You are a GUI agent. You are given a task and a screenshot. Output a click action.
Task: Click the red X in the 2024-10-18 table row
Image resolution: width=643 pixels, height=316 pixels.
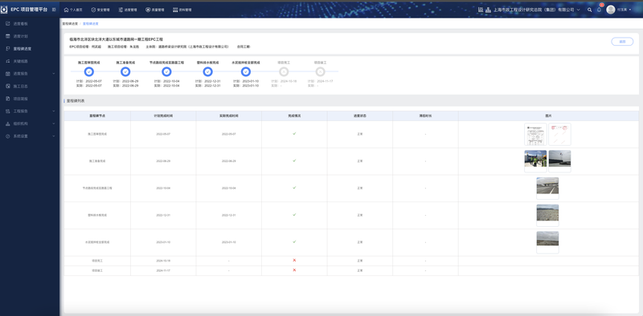pos(294,261)
